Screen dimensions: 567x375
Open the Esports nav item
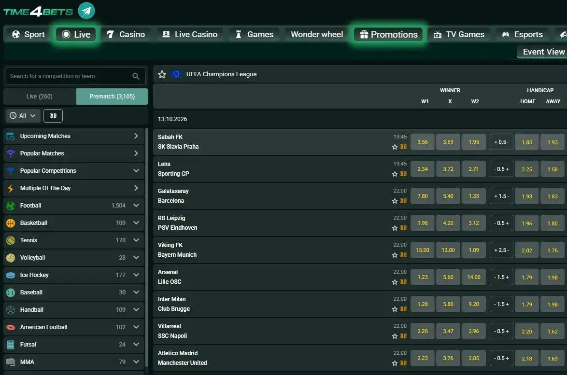(523, 34)
